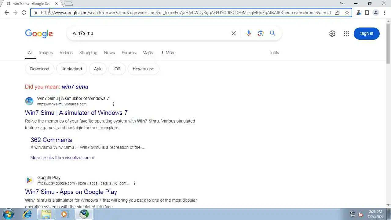391x220 pixels.
Task: Switch to the News tab
Action: [109, 53]
